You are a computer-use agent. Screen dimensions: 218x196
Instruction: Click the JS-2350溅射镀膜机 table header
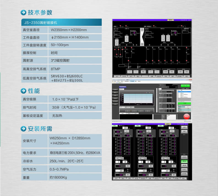coord(62,22)
